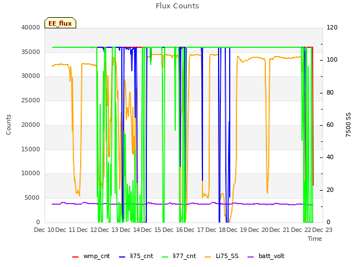Click the Counts y-axis label

click(8, 125)
